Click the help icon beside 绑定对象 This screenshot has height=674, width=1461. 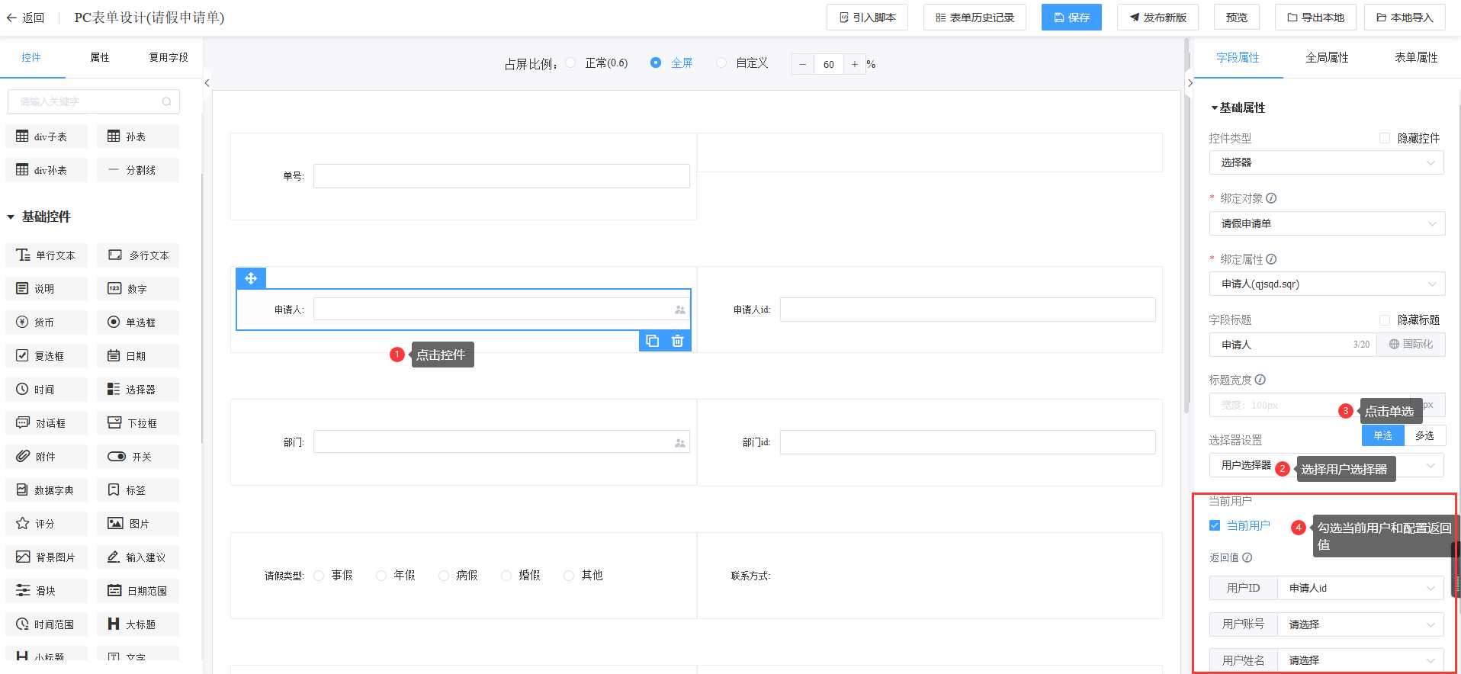click(x=1271, y=198)
